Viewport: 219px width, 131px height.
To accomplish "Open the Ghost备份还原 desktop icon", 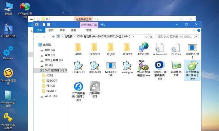I will point(8,77).
